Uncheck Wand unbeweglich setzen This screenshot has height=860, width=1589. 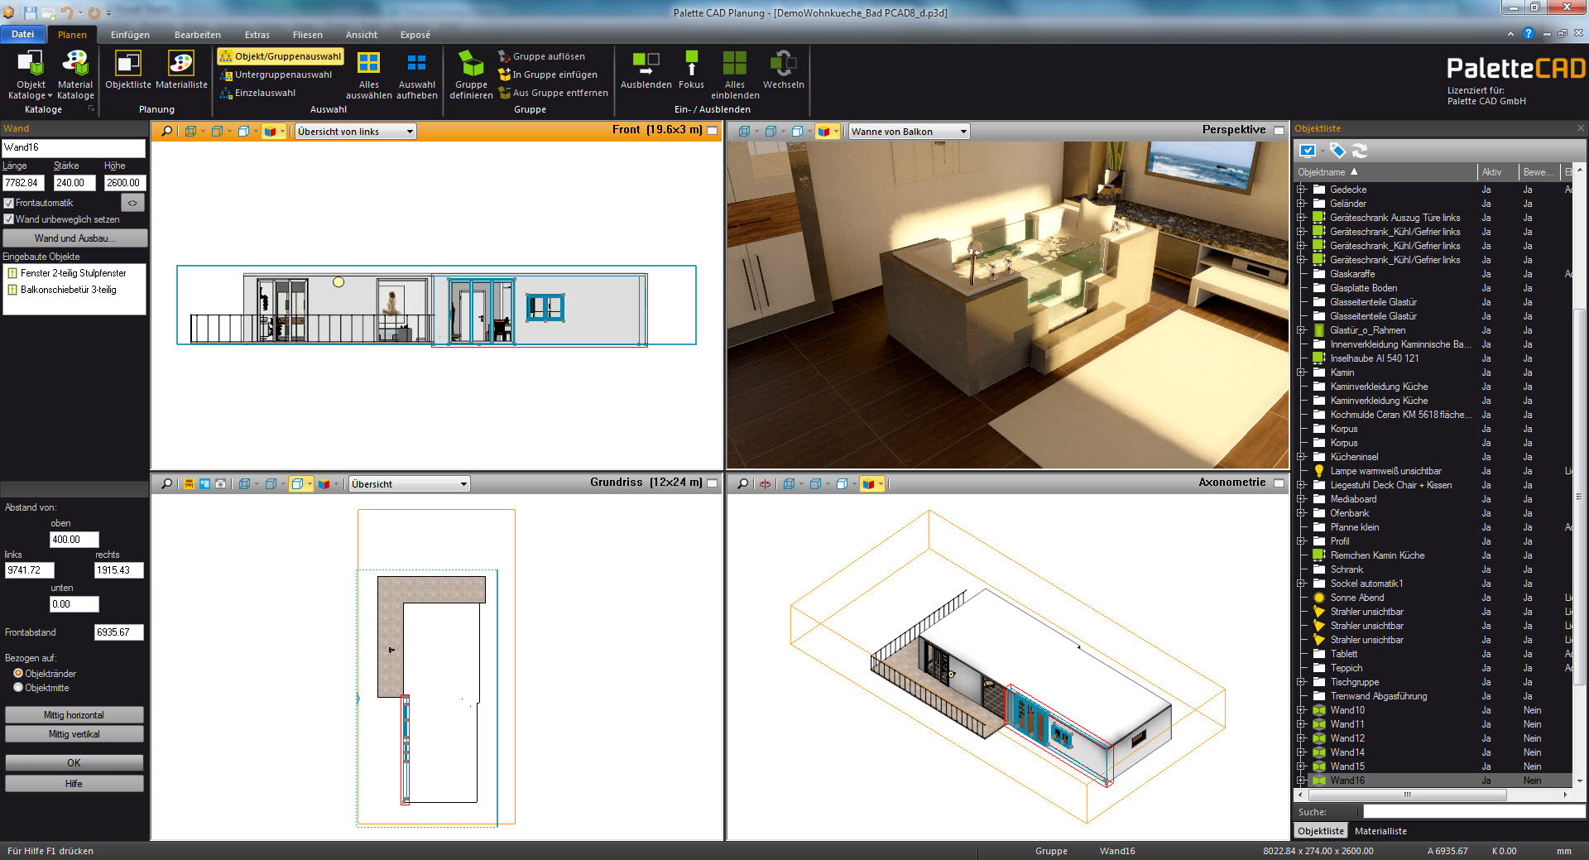[9, 219]
